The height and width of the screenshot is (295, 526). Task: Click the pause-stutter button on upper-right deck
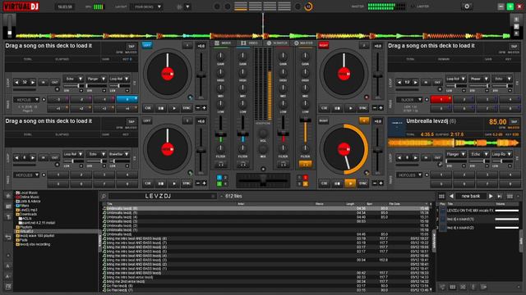click(337, 108)
